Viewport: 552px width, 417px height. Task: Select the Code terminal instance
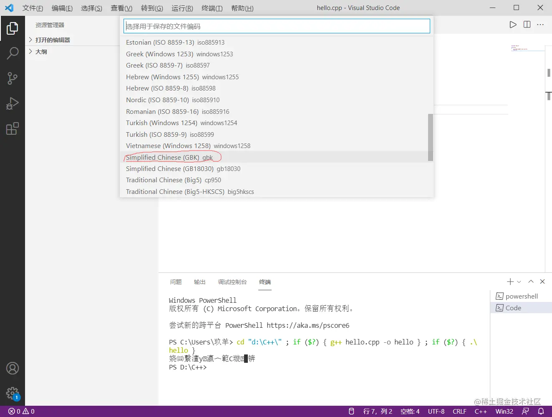click(x=521, y=308)
